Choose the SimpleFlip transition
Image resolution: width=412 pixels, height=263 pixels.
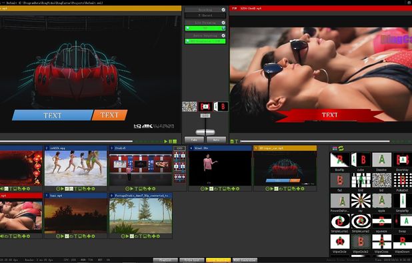[403, 201]
